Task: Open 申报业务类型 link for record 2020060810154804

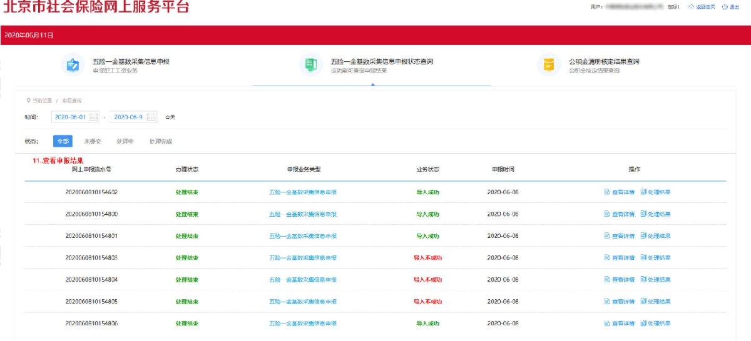Action: pyautogui.click(x=303, y=280)
